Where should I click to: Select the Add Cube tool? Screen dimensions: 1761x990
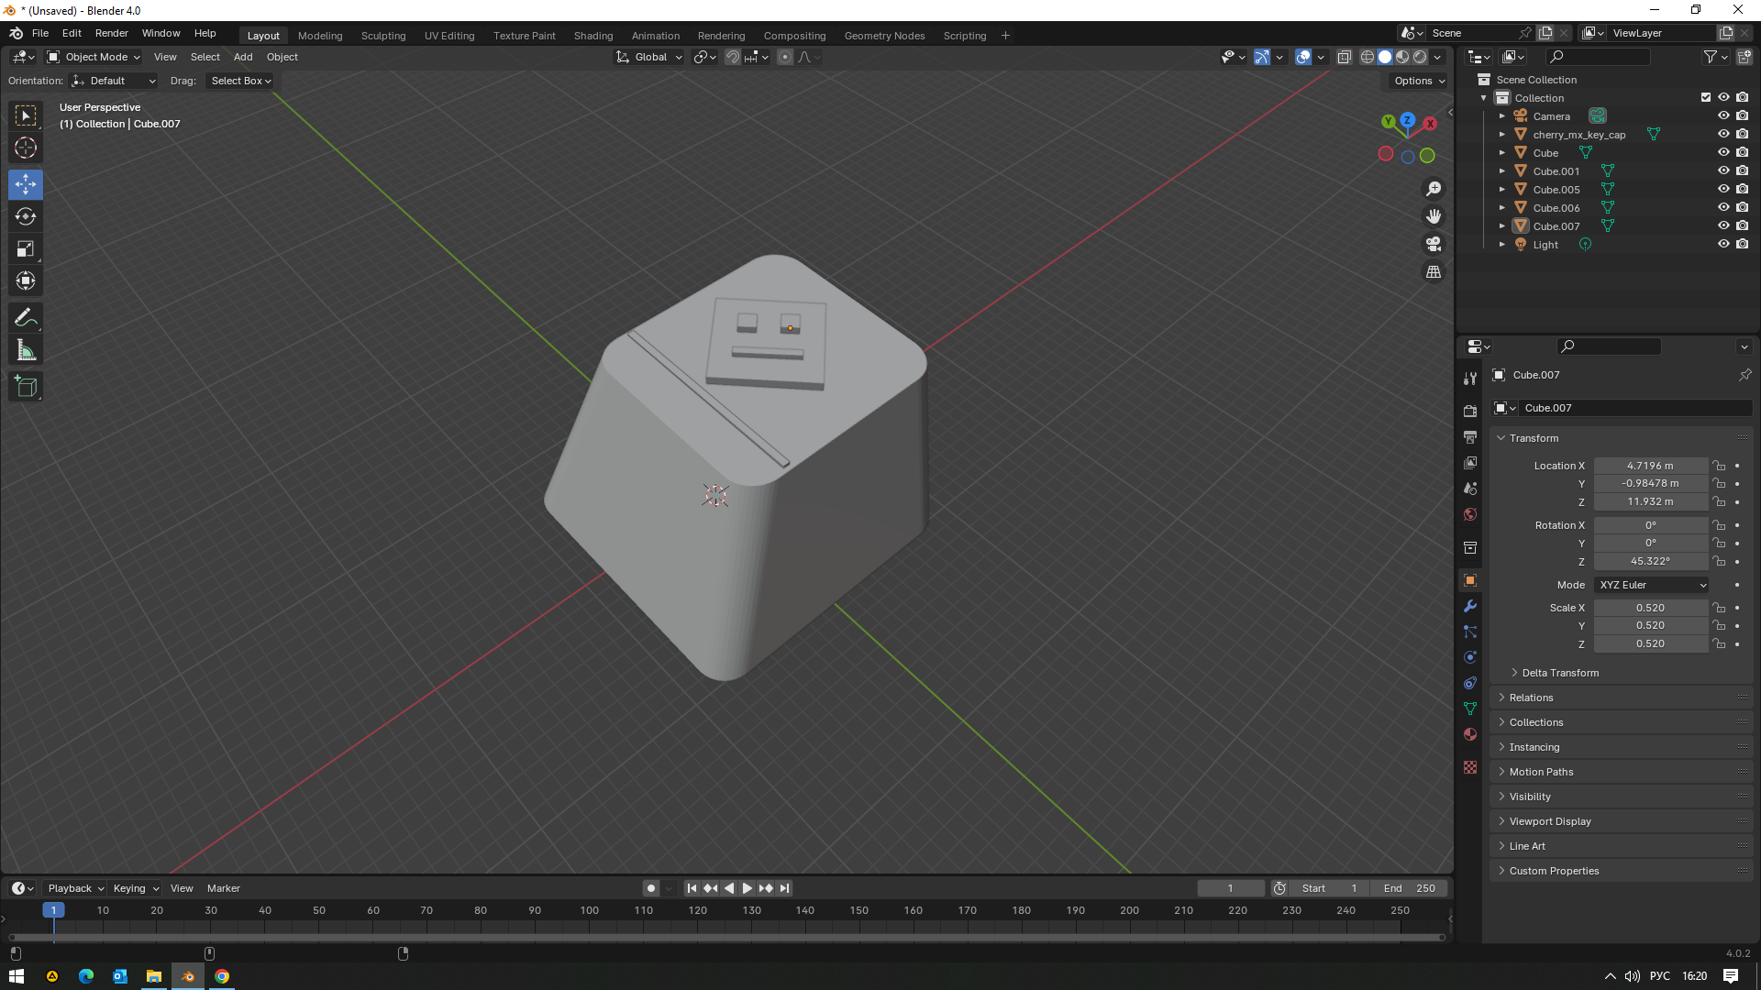click(x=26, y=387)
